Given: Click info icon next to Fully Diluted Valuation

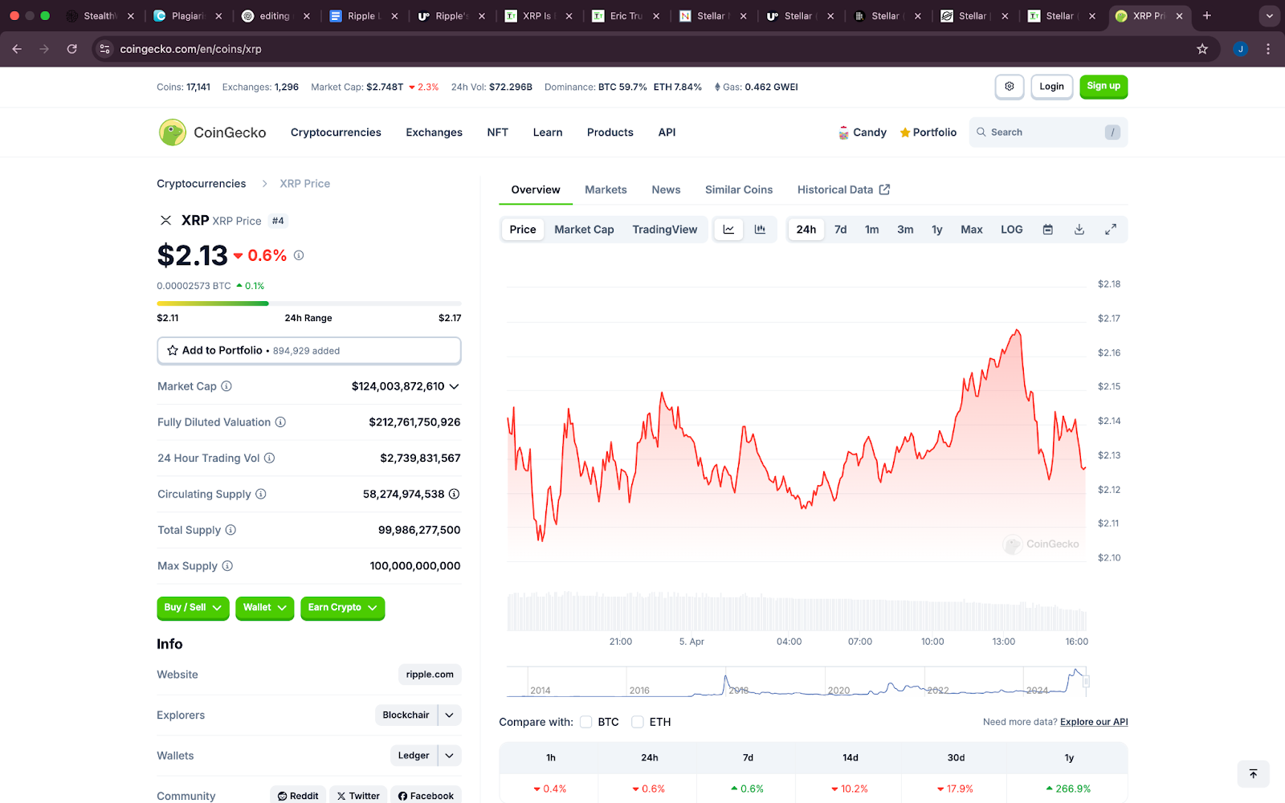Looking at the screenshot, I should (280, 422).
